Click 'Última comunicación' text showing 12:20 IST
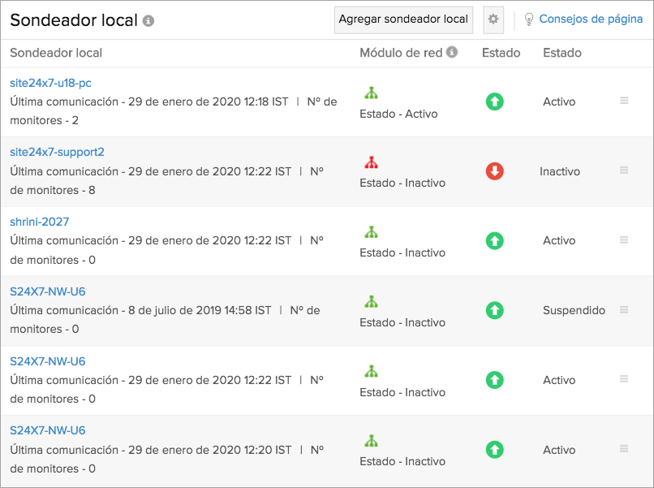Screen dimensions: 654x488 click(x=151, y=450)
